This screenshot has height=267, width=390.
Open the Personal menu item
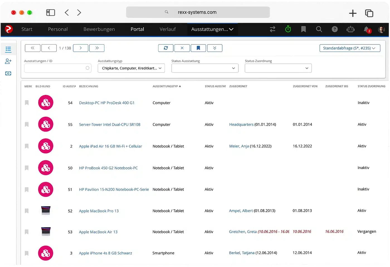click(x=58, y=29)
